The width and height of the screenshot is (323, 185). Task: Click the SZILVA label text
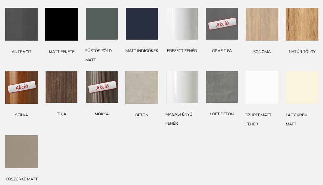(22, 115)
